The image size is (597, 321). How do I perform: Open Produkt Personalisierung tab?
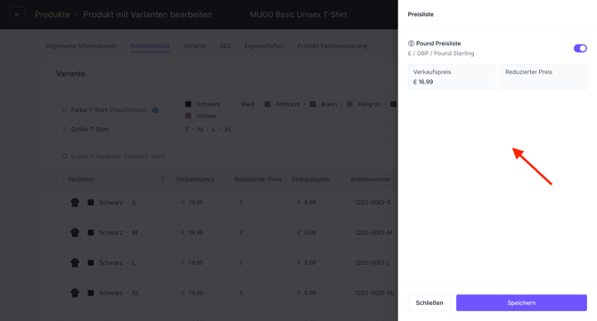(x=332, y=46)
